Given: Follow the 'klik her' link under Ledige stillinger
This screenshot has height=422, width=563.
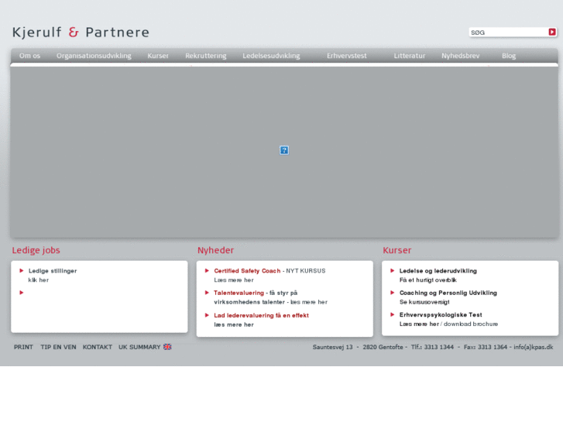Looking at the screenshot, I should [x=39, y=280].
